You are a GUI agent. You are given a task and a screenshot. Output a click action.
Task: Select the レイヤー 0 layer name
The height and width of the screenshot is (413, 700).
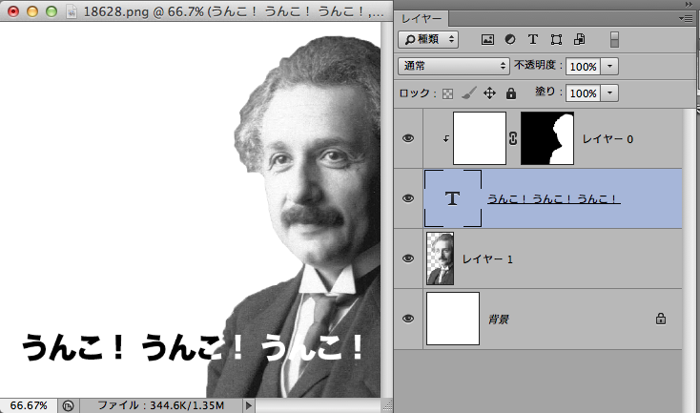pyautogui.click(x=607, y=139)
